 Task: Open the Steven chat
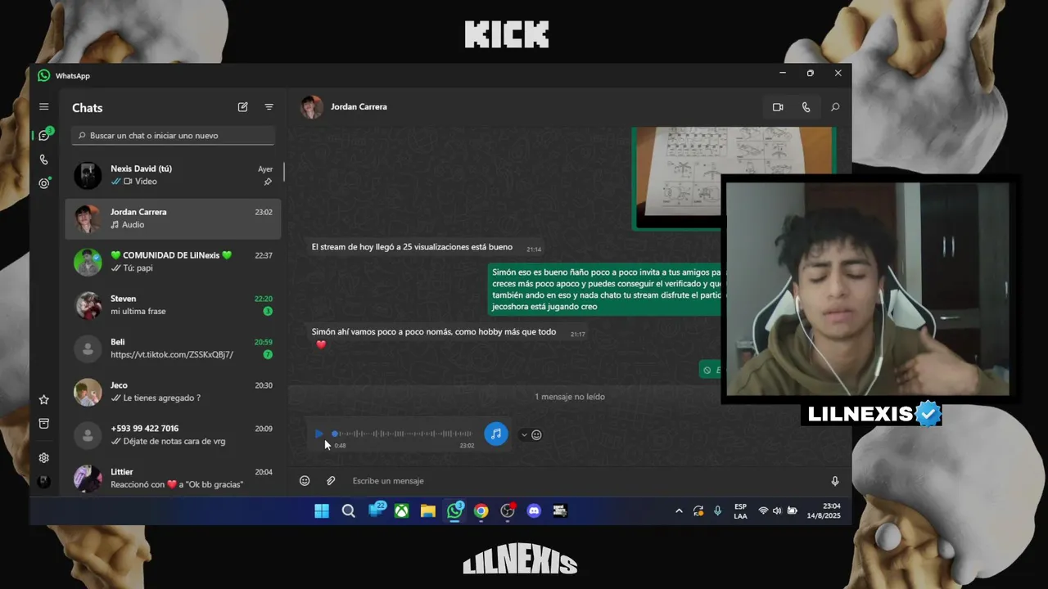(x=173, y=305)
